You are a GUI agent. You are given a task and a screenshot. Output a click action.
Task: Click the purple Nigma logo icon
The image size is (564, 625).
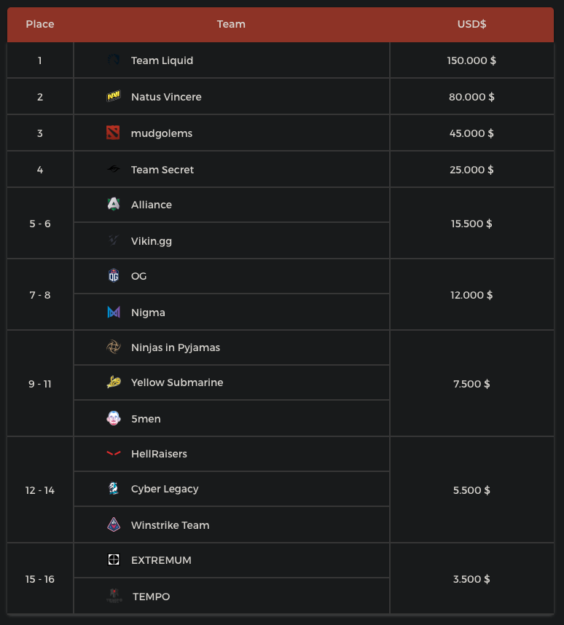(x=113, y=312)
